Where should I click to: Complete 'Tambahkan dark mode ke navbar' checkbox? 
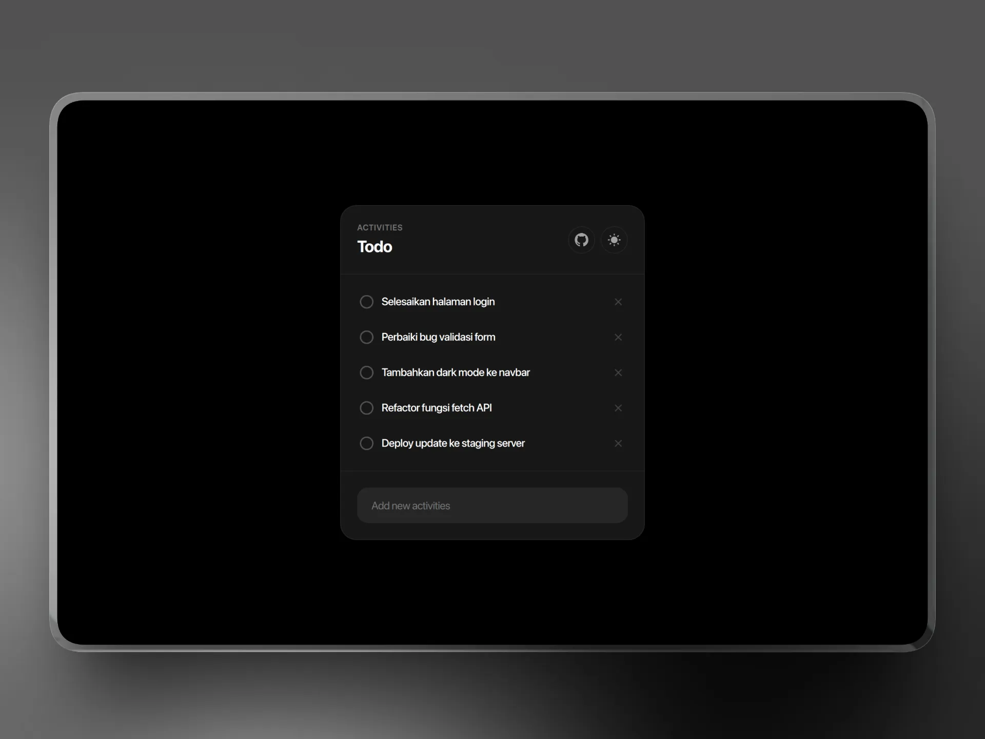pos(366,373)
